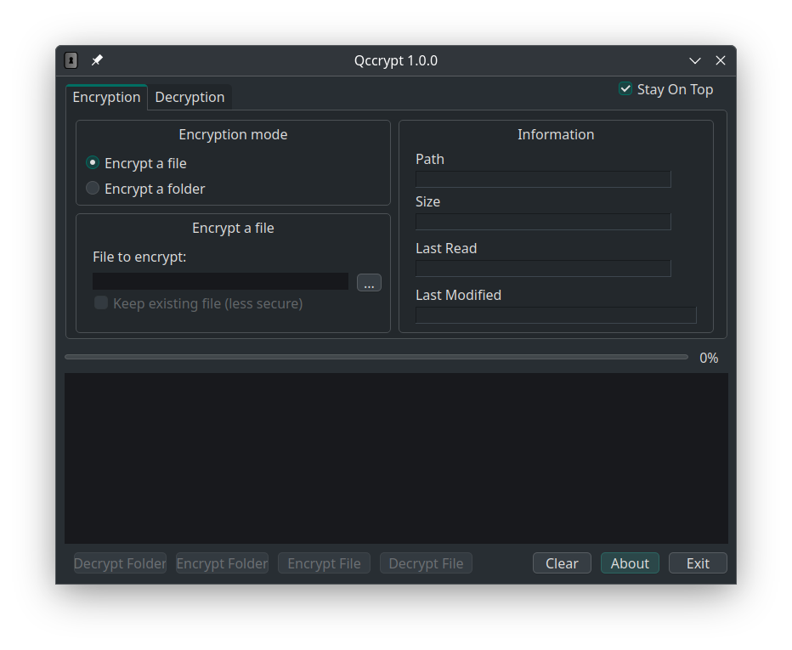The image size is (792, 650).
Task: Click the Encryption mode group title
Action: pyautogui.click(x=234, y=134)
